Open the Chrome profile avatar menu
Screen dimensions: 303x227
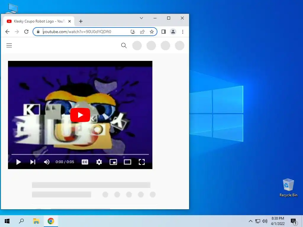[x=173, y=32]
